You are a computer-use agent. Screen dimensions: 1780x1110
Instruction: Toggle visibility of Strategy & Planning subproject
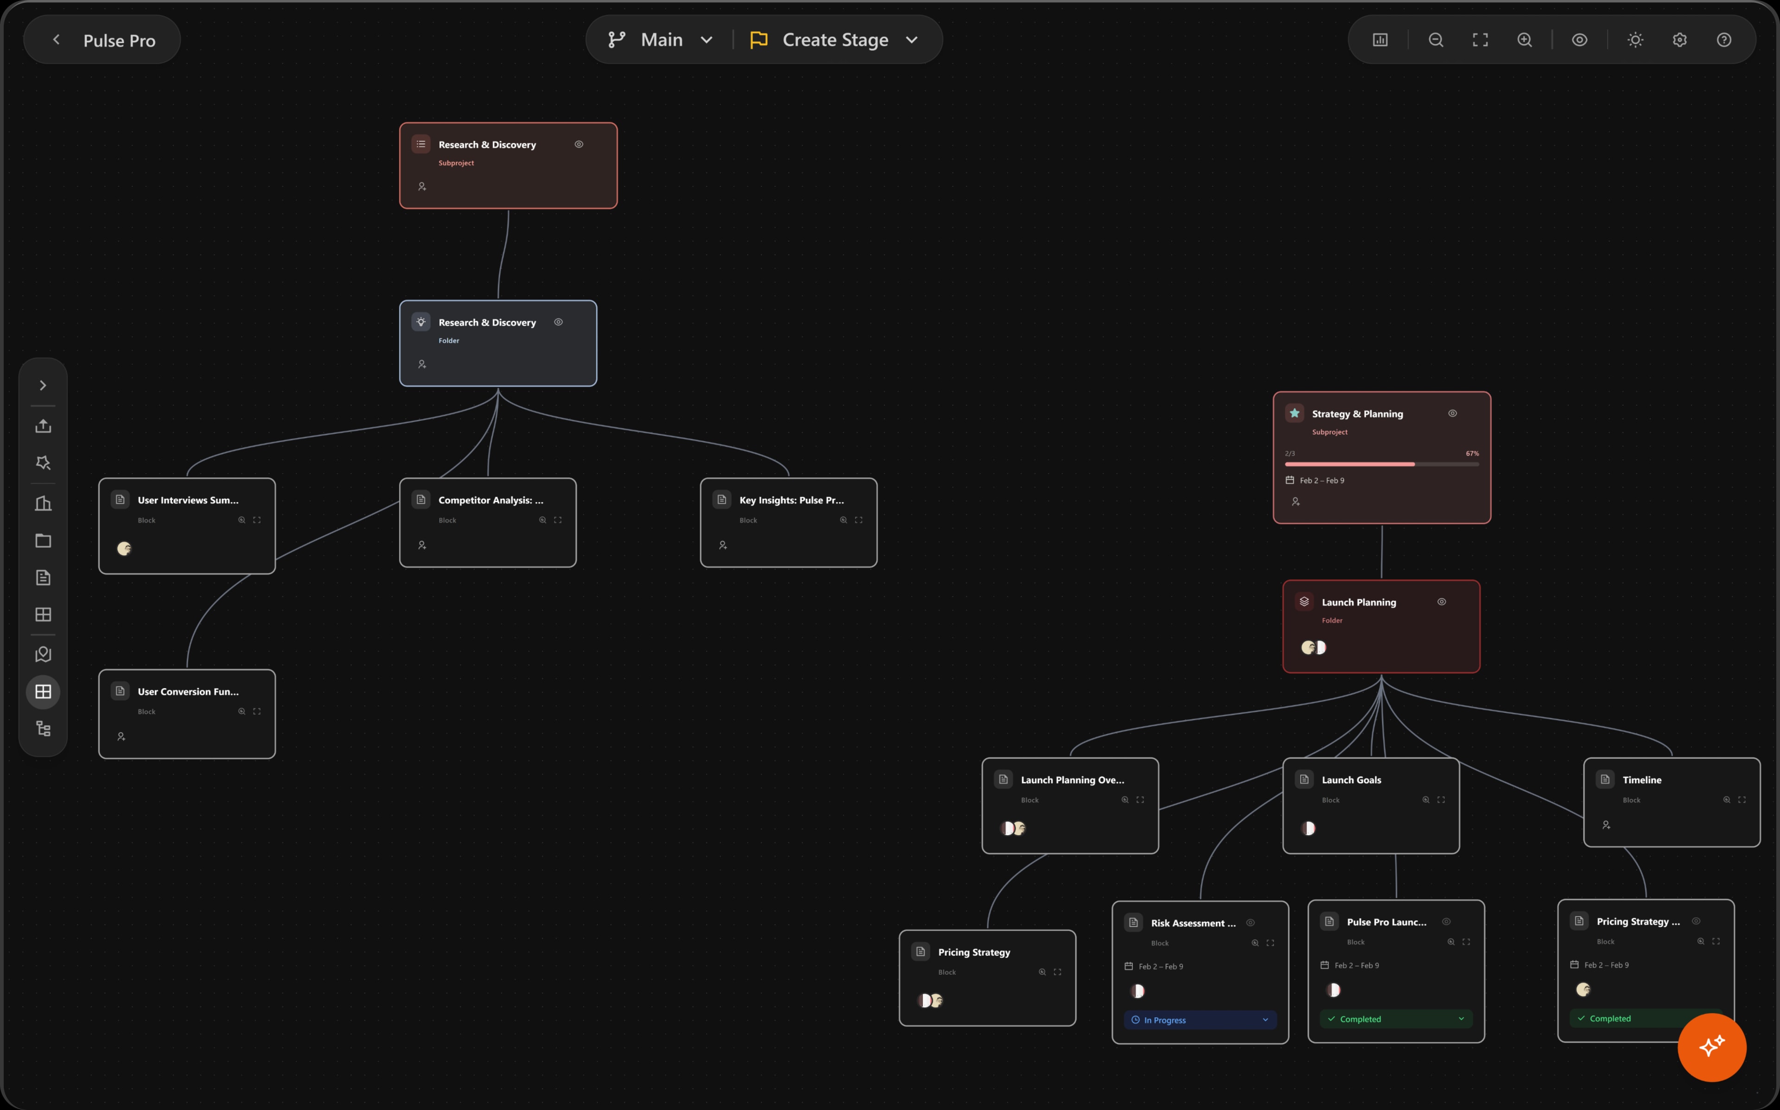point(1453,413)
